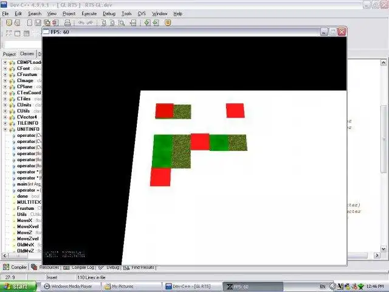Click the yellow shield icon after project icons

(168, 23)
